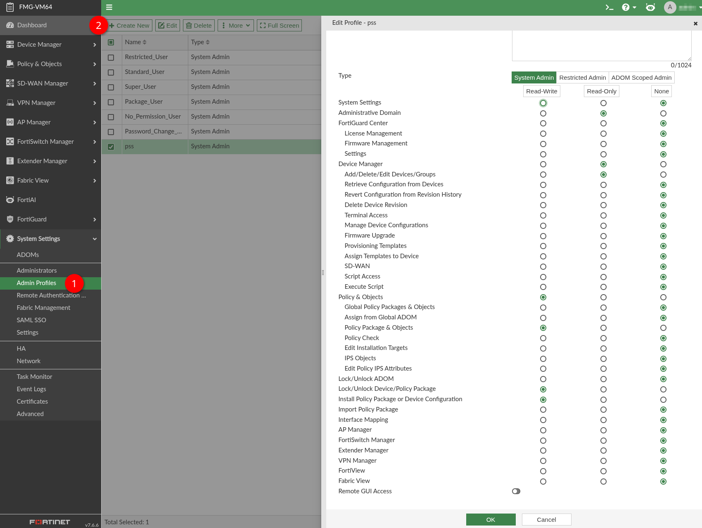Screen dimensions: 702x528
Task: Open Administrators in the sidebar
Action: 37,271
